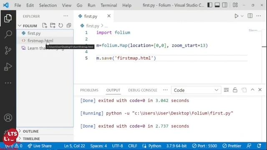
Task: Collapse all folders in Explorer
Action: point(69,25)
